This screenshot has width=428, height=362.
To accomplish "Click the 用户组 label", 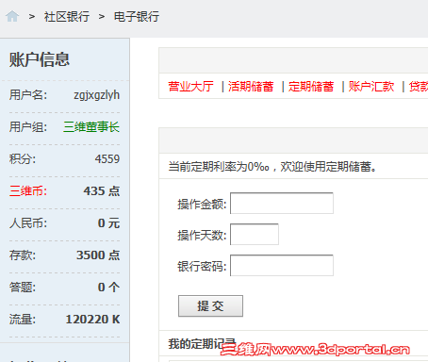I will [x=28, y=127].
